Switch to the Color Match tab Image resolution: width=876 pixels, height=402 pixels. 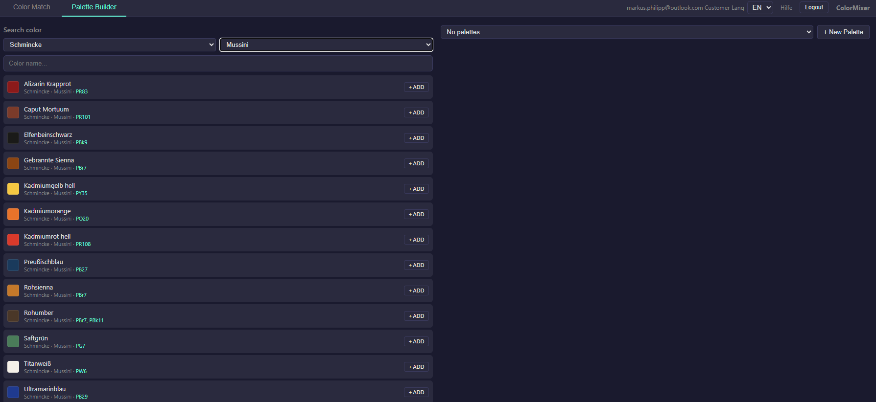(32, 7)
